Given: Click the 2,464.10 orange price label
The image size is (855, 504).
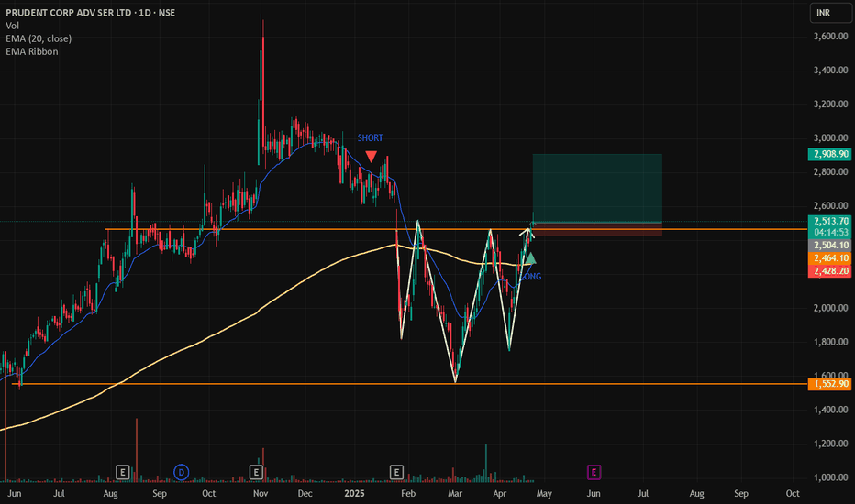Looking at the screenshot, I should coord(829,258).
